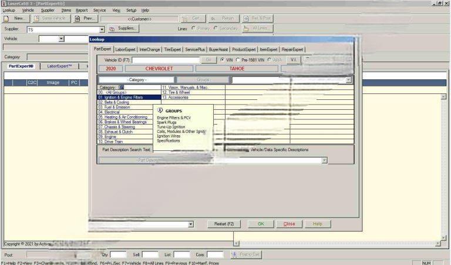The height and width of the screenshot is (265, 451).
Task: Switch to the BuyerAssist tab
Action: click(218, 49)
